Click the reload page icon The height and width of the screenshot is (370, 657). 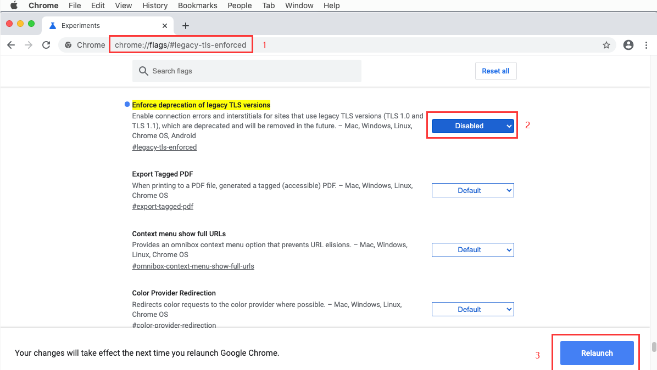click(46, 45)
